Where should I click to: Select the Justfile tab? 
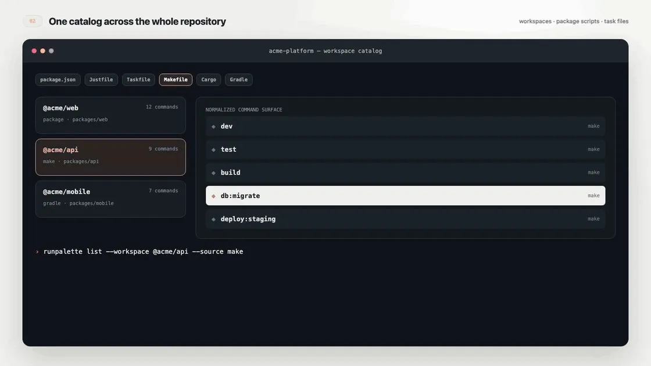101,80
